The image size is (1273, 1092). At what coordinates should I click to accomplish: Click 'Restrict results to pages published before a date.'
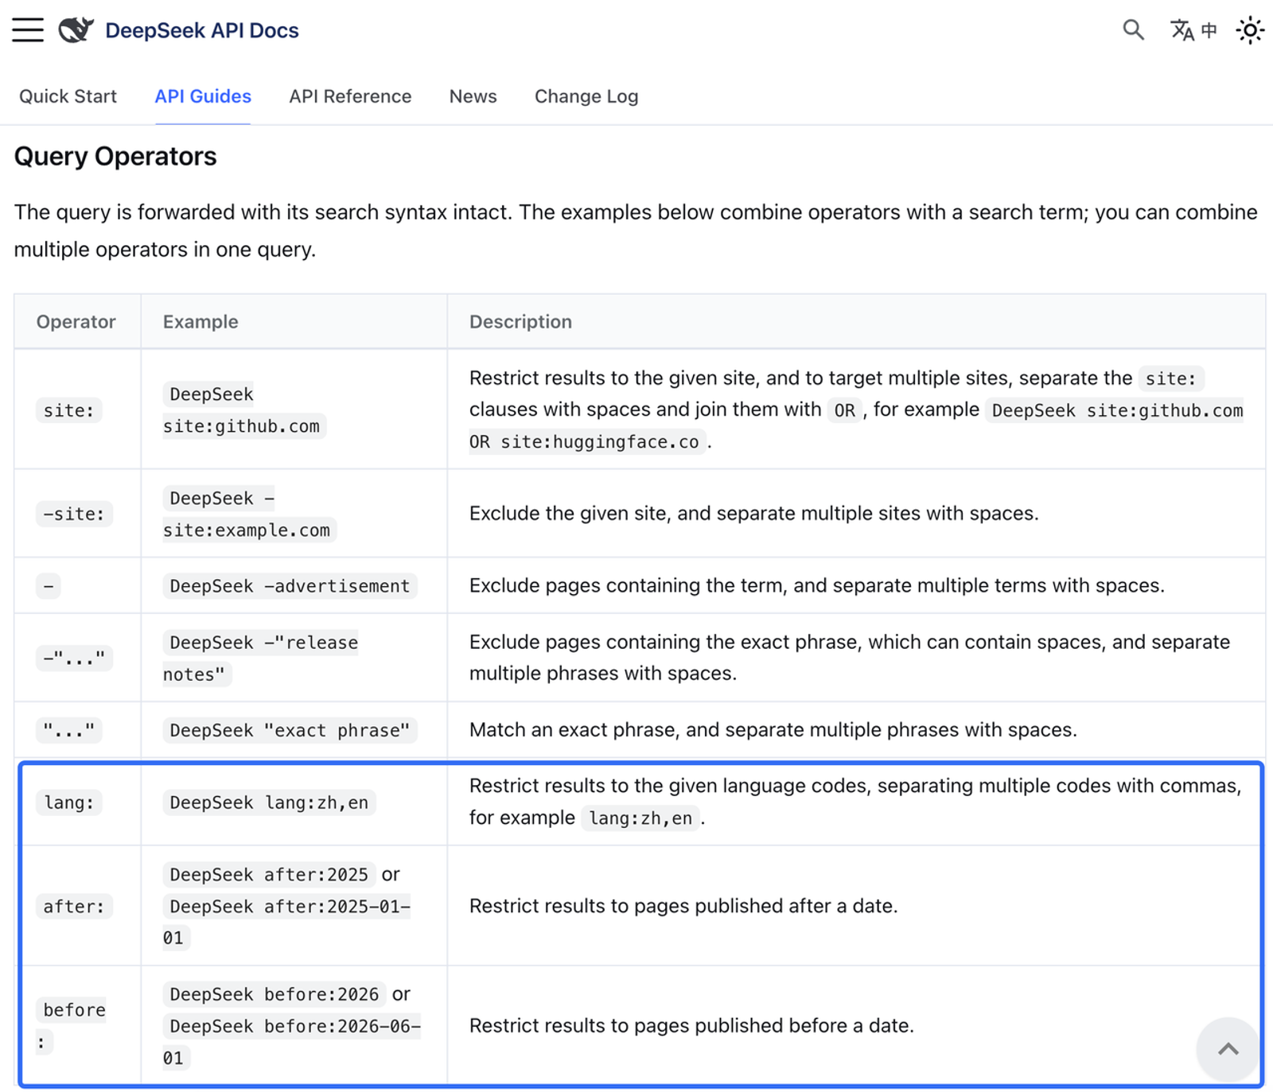pyautogui.click(x=691, y=1025)
